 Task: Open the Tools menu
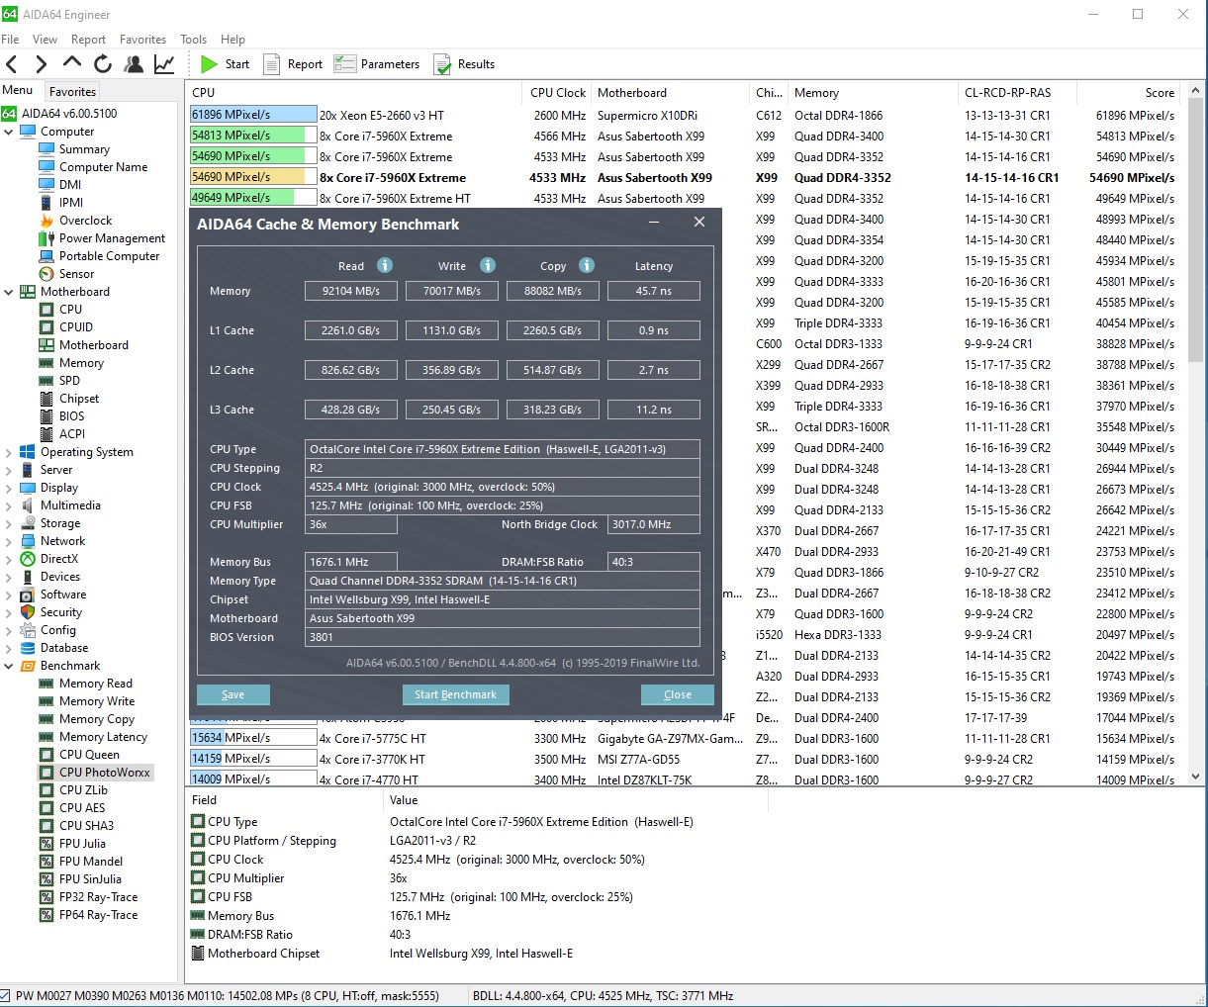[x=193, y=40]
